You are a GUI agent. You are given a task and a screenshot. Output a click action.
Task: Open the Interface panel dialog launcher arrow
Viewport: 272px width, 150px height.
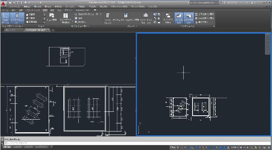(214, 26)
